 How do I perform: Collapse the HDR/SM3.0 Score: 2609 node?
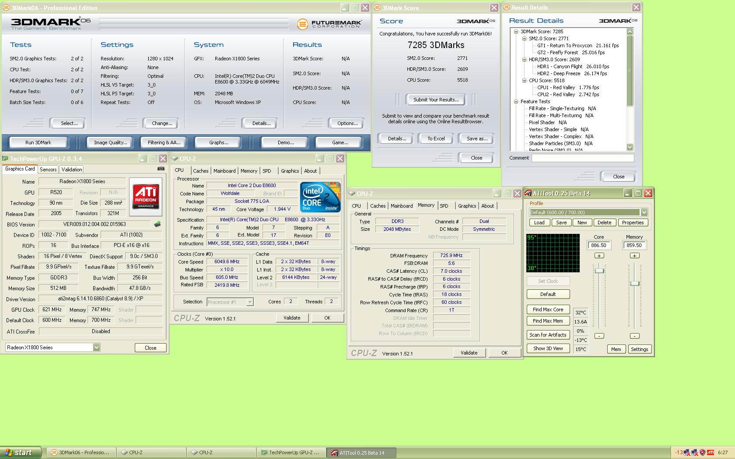[525, 59]
